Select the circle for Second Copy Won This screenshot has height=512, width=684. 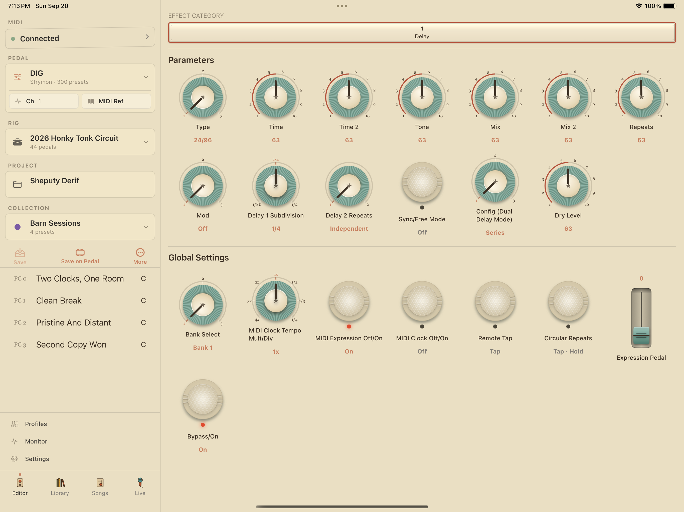[x=143, y=345]
